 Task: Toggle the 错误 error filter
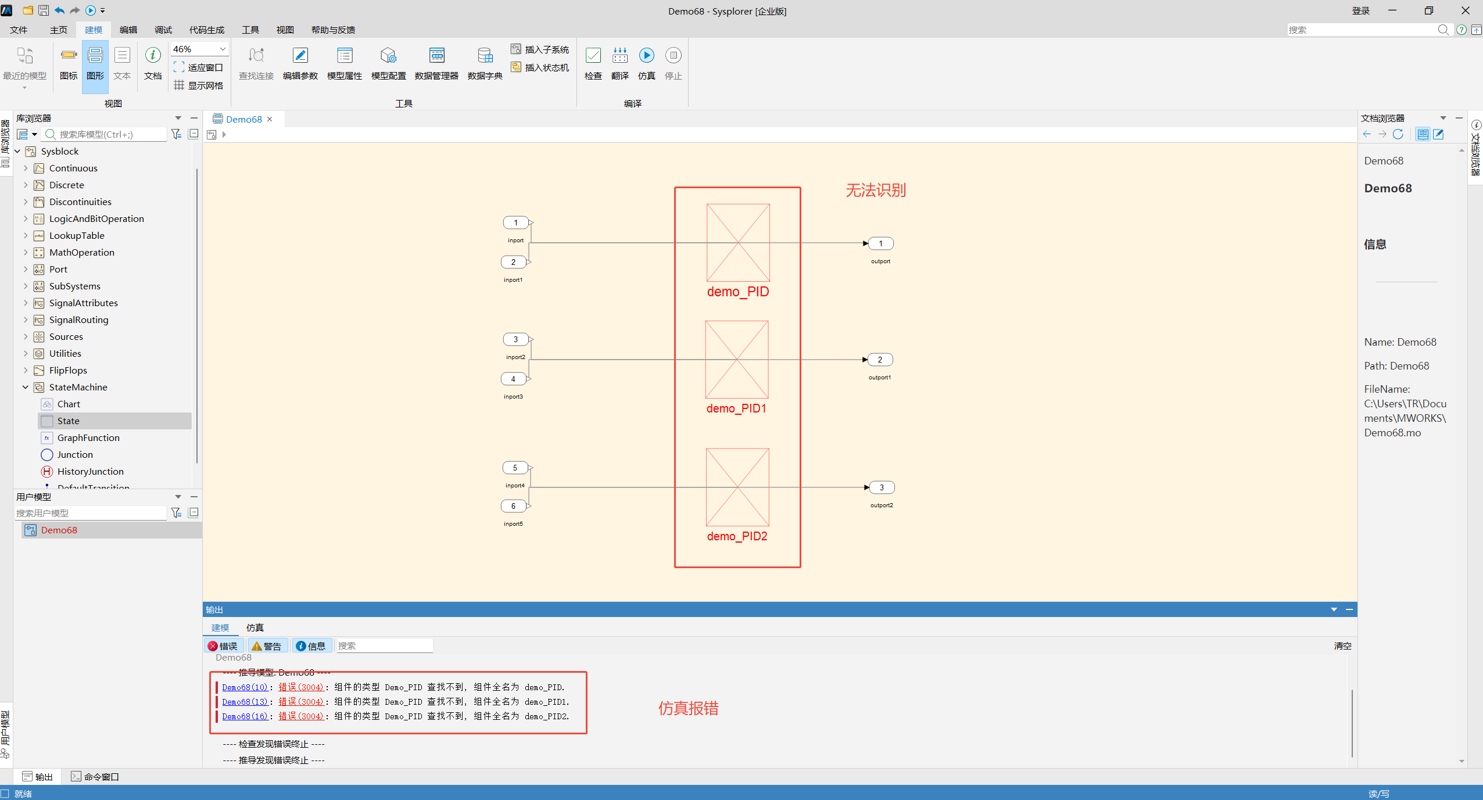pos(223,645)
